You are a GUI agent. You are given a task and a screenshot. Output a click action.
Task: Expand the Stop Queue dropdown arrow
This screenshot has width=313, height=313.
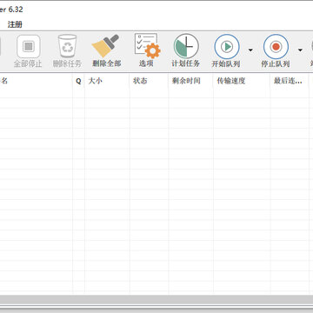pyautogui.click(x=300, y=50)
